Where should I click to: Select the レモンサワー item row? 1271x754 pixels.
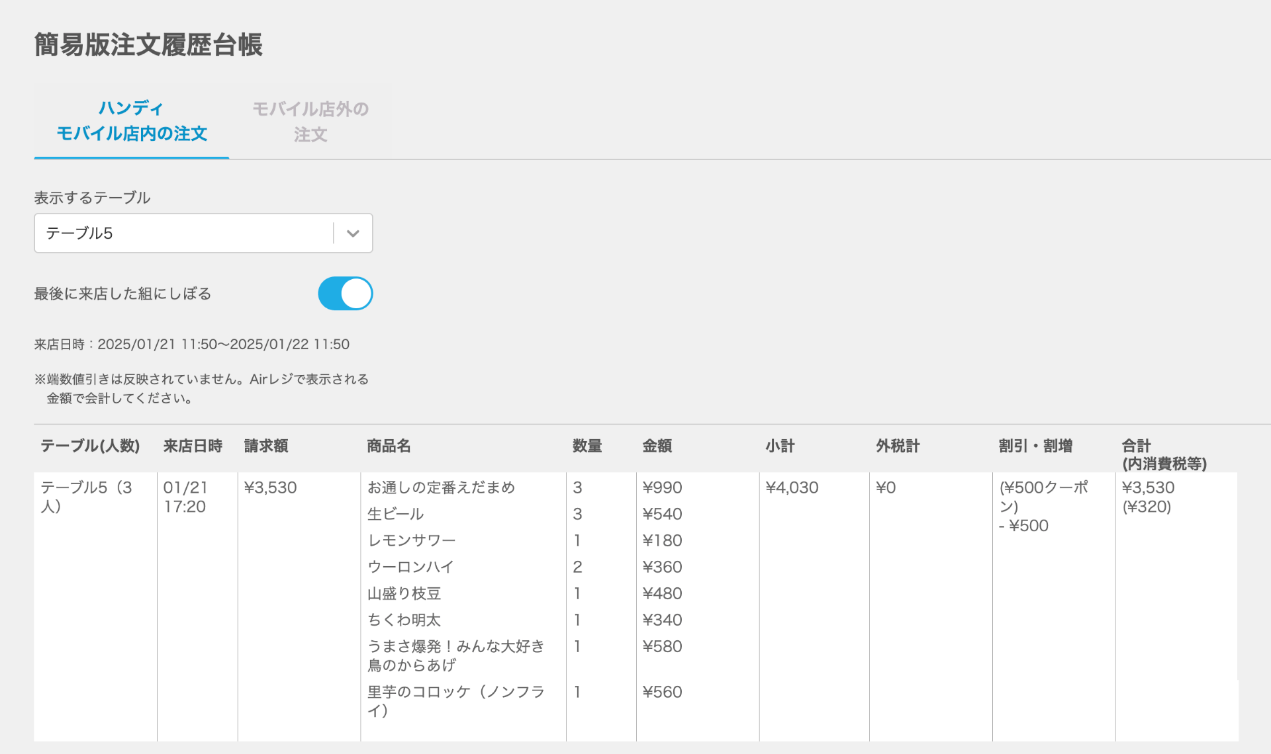(x=411, y=540)
